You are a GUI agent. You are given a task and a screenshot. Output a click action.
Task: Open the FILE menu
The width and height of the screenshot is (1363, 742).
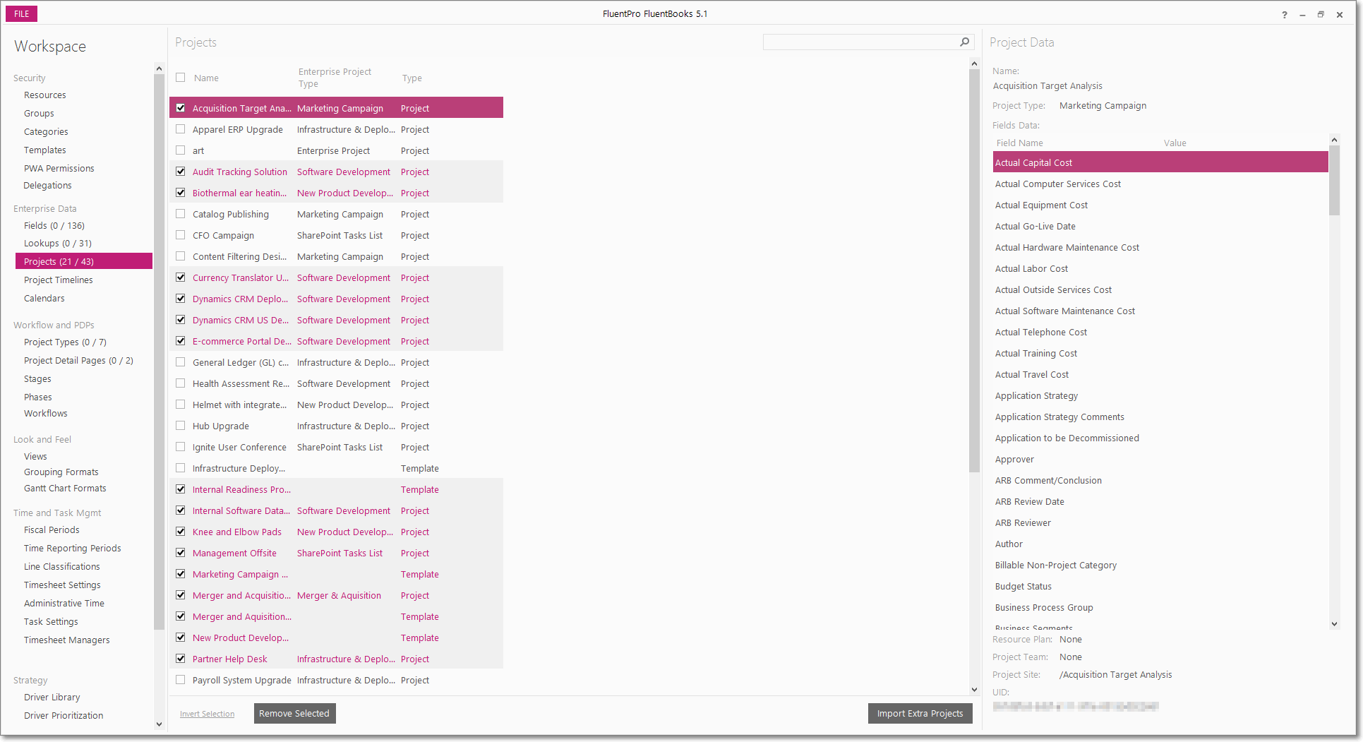(x=22, y=14)
